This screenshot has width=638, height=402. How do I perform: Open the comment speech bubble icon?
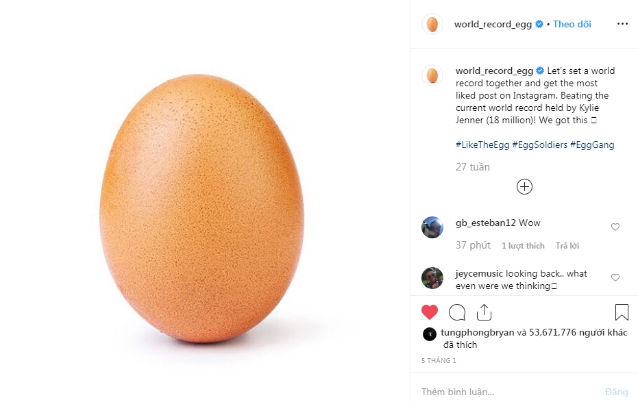point(457,312)
